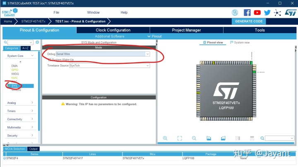298x167 pixels.
Task: Select IWDG in System Core
Action: pos(15,74)
